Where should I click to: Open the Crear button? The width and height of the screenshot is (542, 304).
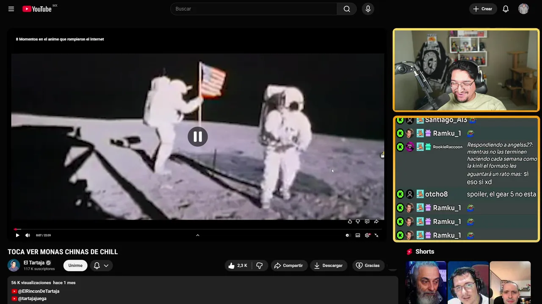click(x=483, y=9)
